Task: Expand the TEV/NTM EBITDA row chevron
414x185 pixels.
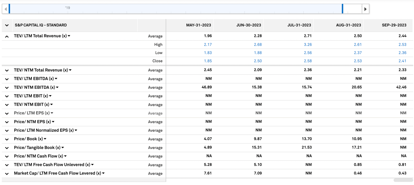Action: 7,88
